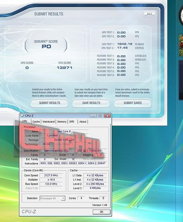Click the CPU-Z title bar icon
183x222 pixels.
coord(22,116)
